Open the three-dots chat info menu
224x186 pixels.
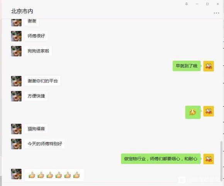pyautogui.click(x=216, y=13)
